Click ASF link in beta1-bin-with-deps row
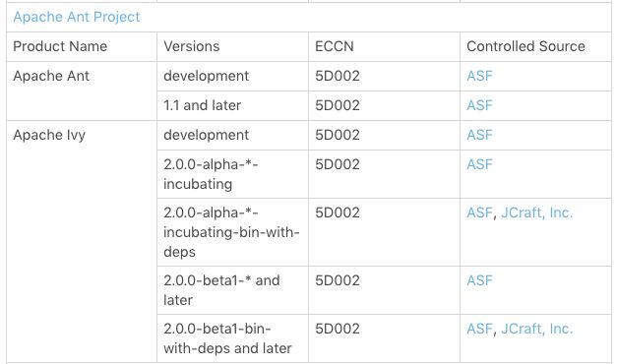 [479, 329]
